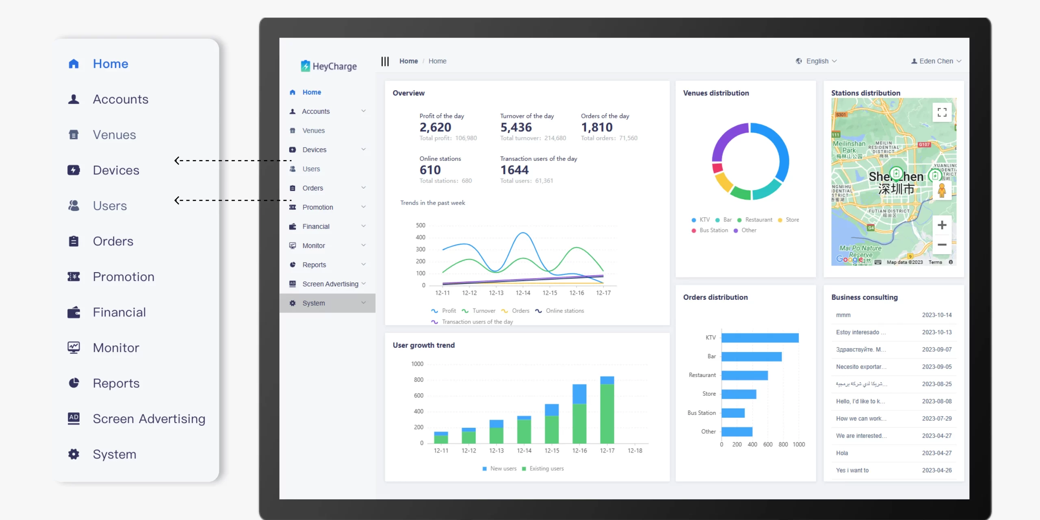
Task: Zoom in on the stations map
Action: (942, 225)
